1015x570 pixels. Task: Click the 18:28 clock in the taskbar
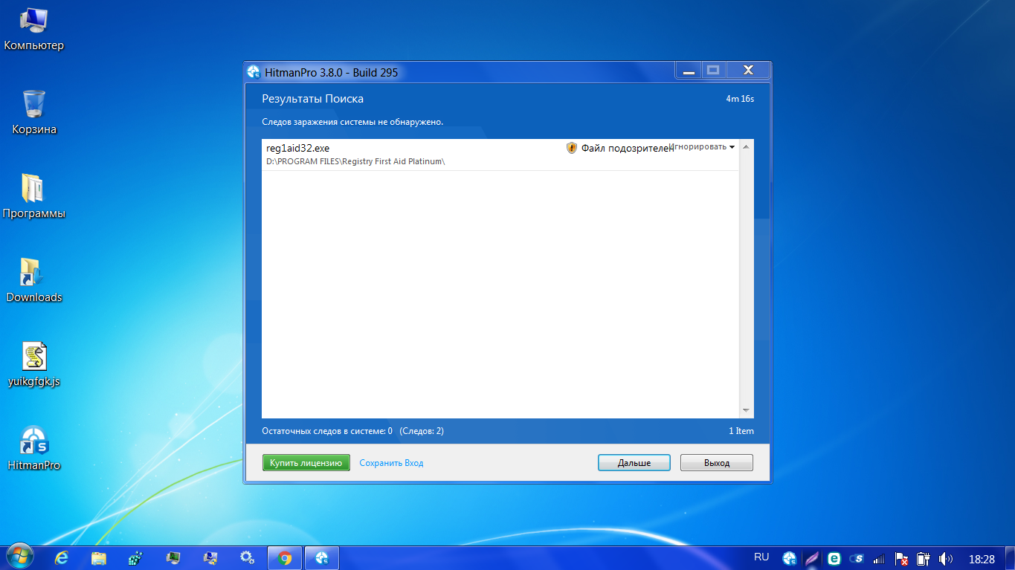(982, 558)
